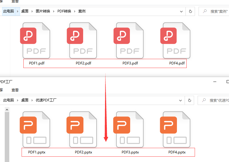The image size is (229, 162).
Task: Click the PDF4.pptx file name
Action: [x=177, y=152]
